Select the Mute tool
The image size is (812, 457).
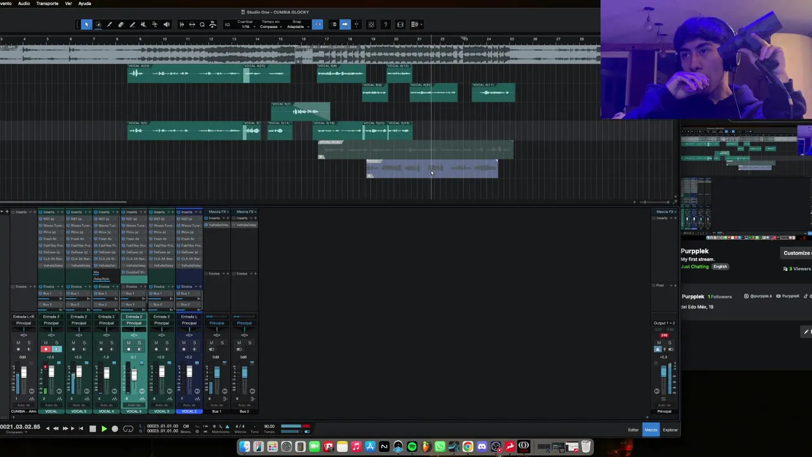point(143,25)
